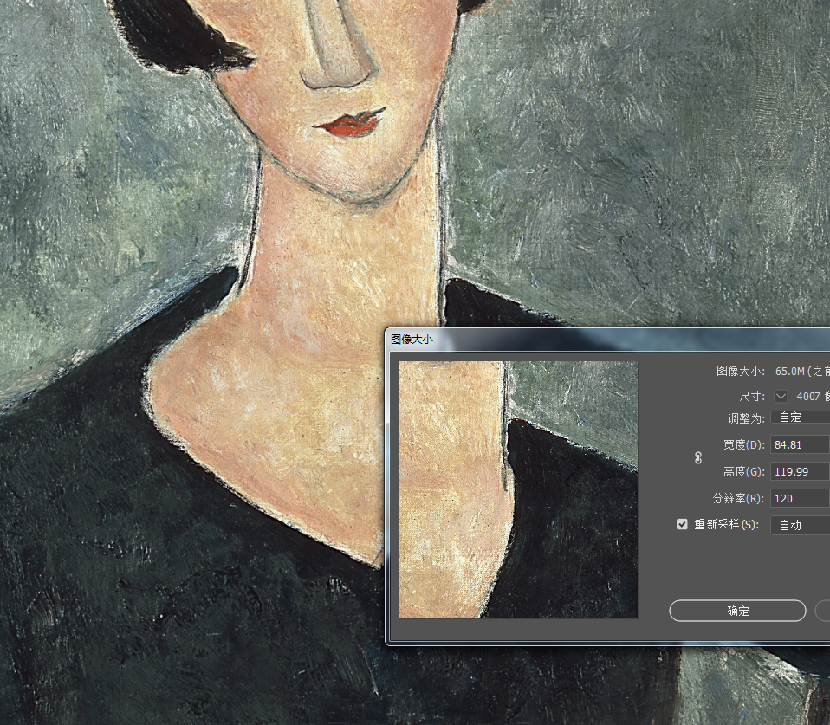Click the 调整为: label
This screenshot has height=725, width=830.
click(x=746, y=418)
